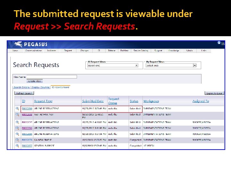Open the Release menu
The image size is (231, 173).
[x=112, y=51]
